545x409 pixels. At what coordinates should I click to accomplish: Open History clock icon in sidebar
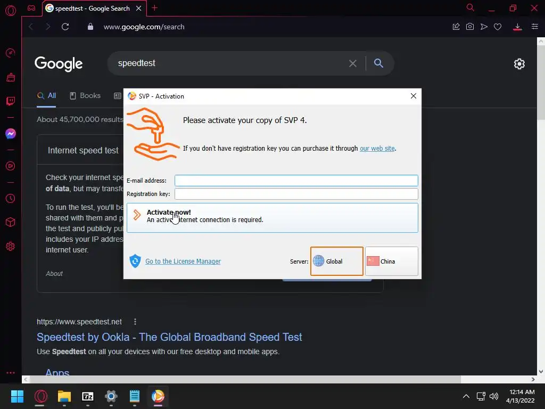(11, 198)
